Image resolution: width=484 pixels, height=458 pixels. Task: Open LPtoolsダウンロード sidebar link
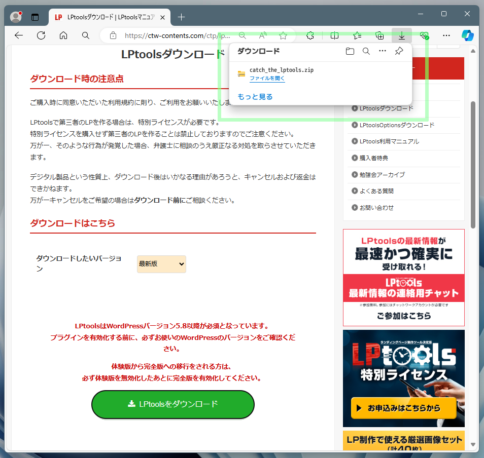tap(386, 108)
